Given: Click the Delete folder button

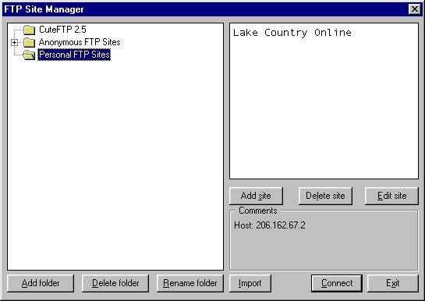Looking at the screenshot, I should (x=115, y=283).
